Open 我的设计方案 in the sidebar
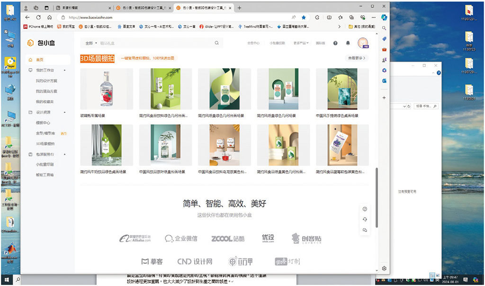The width and height of the screenshot is (485, 286). tap(46, 81)
